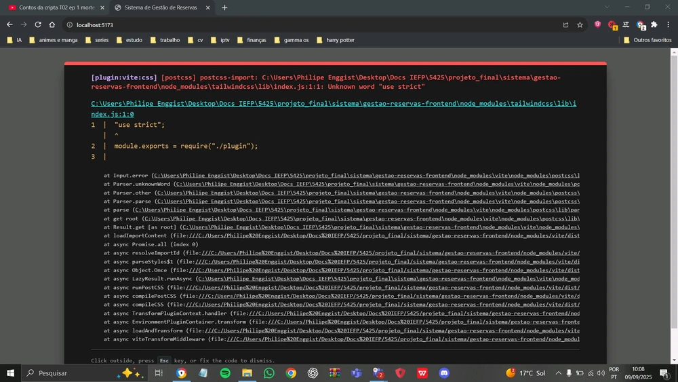Click the share page icon in address bar
This screenshot has width=678, height=382.
pyautogui.click(x=565, y=24)
